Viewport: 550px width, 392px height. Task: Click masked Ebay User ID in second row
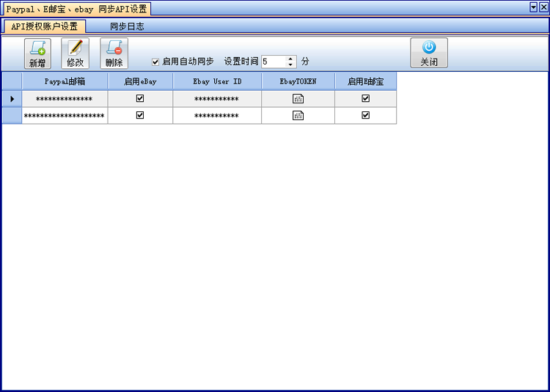click(217, 116)
